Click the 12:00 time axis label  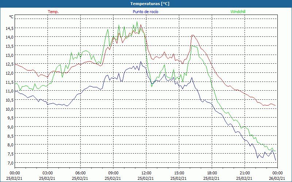[x=146, y=173]
